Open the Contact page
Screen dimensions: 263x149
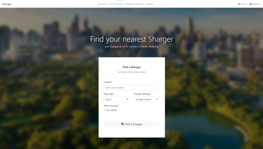[x=149, y=4]
